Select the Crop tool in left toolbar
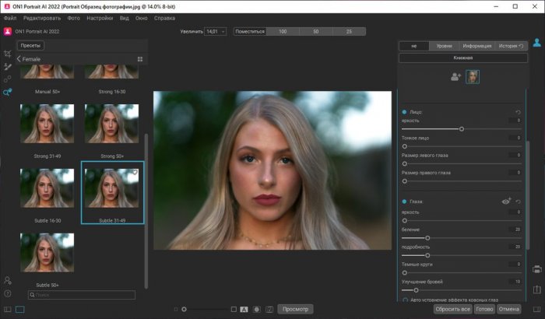 pos(7,54)
